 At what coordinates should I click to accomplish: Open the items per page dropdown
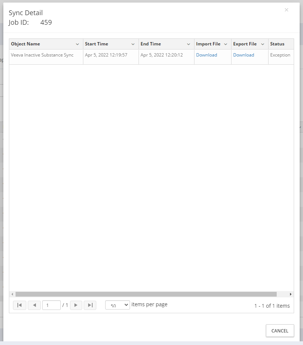tap(117, 305)
